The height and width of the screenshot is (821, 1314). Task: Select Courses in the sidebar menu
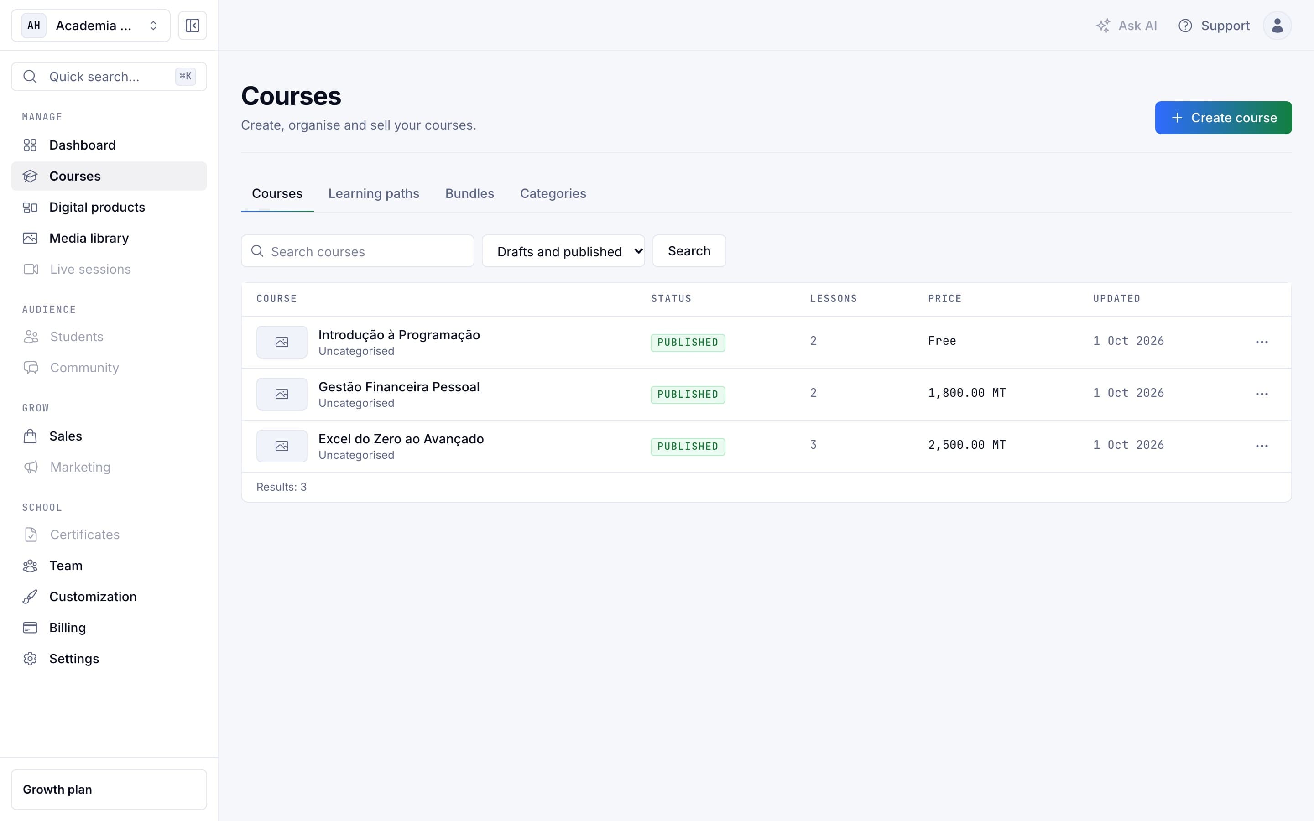(x=109, y=176)
